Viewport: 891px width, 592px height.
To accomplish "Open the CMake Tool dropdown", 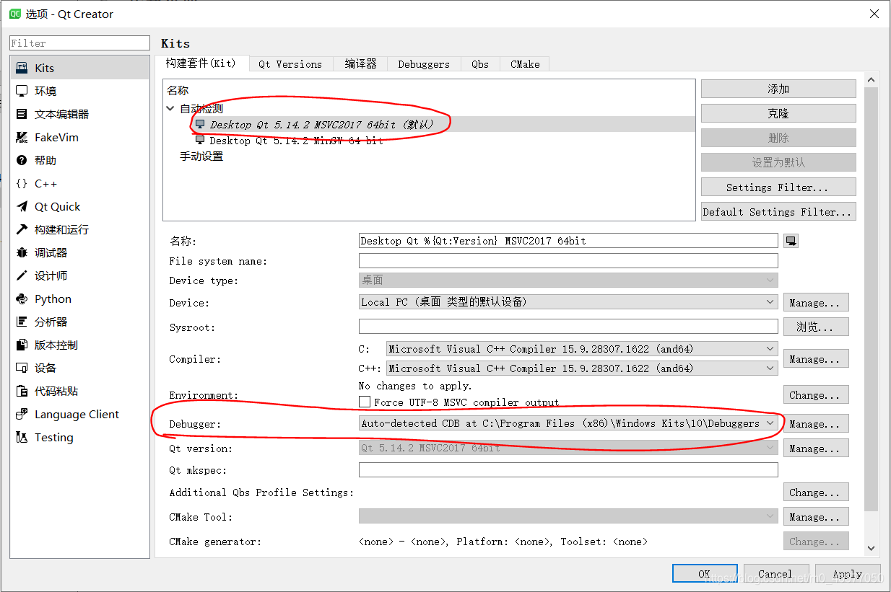I will 568,516.
